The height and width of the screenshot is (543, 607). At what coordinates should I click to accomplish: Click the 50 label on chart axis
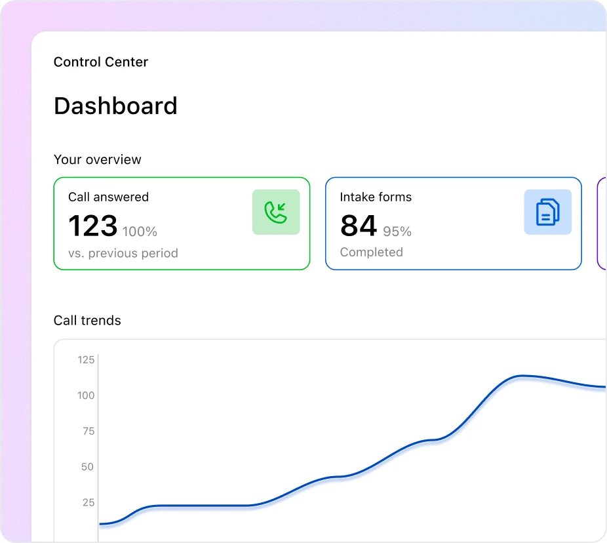tap(87, 467)
